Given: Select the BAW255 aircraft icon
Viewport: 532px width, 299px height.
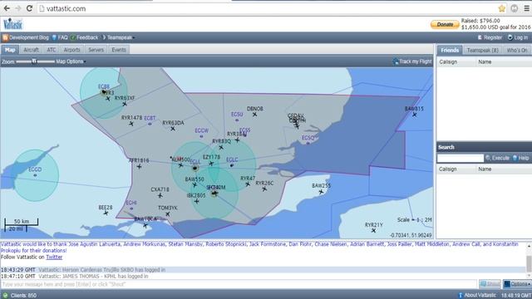Looking at the screenshot, I should tap(321, 192).
